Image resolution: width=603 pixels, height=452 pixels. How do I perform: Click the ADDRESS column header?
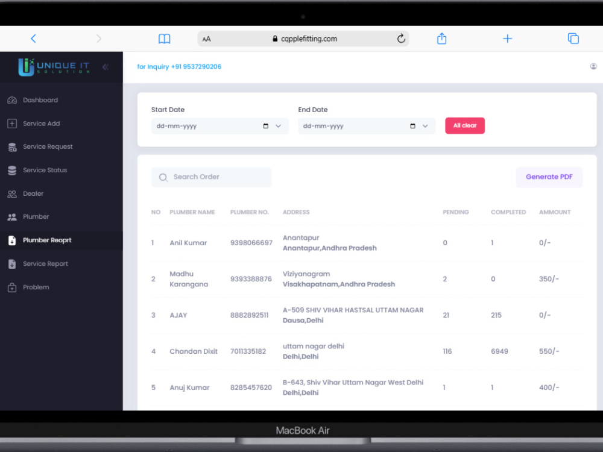(296, 212)
